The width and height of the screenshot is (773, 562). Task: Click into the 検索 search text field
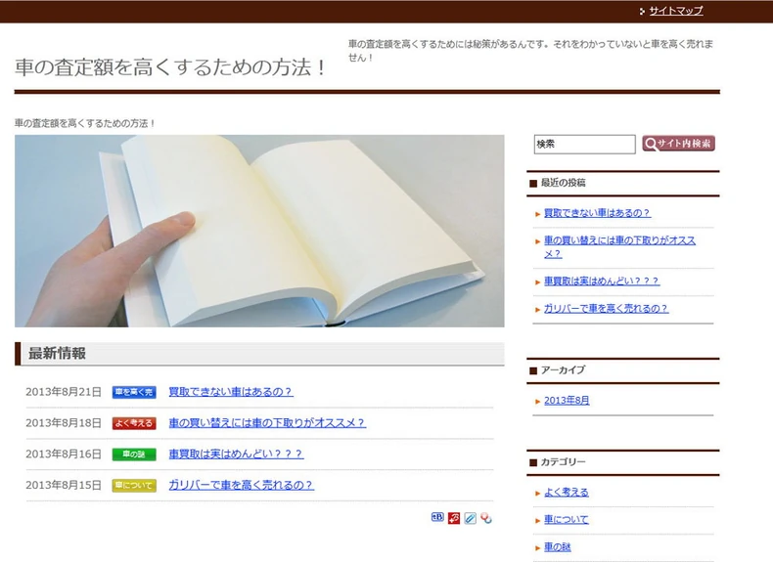point(585,145)
